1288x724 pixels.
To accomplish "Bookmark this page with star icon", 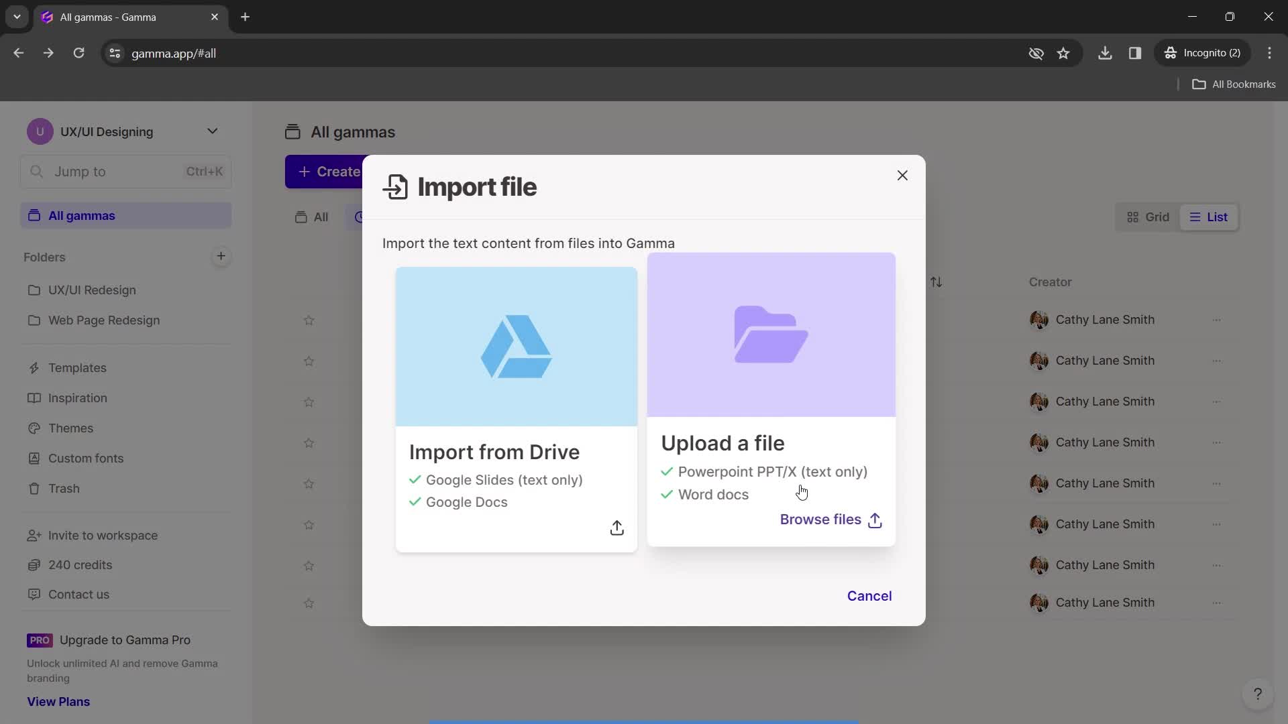I will pyautogui.click(x=1063, y=53).
